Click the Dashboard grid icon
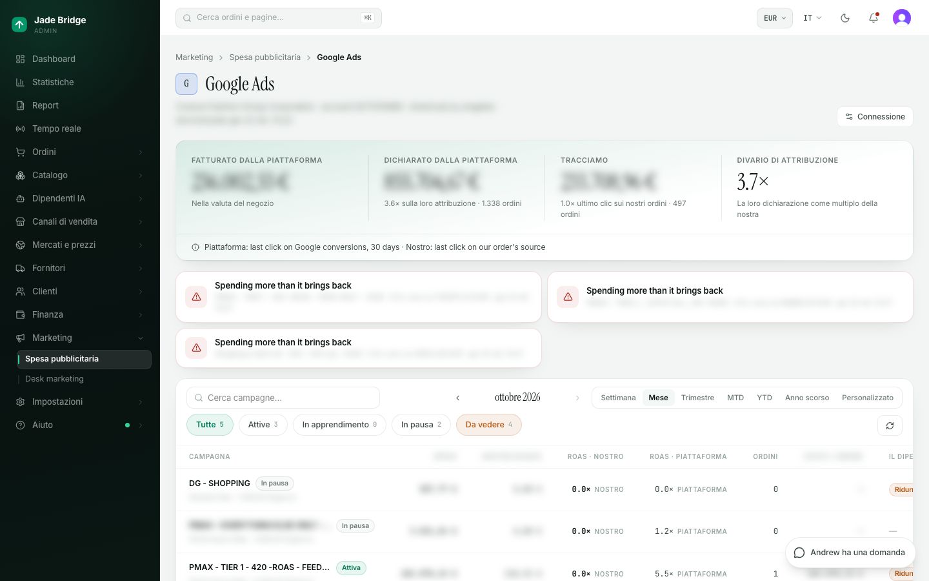 click(x=20, y=59)
